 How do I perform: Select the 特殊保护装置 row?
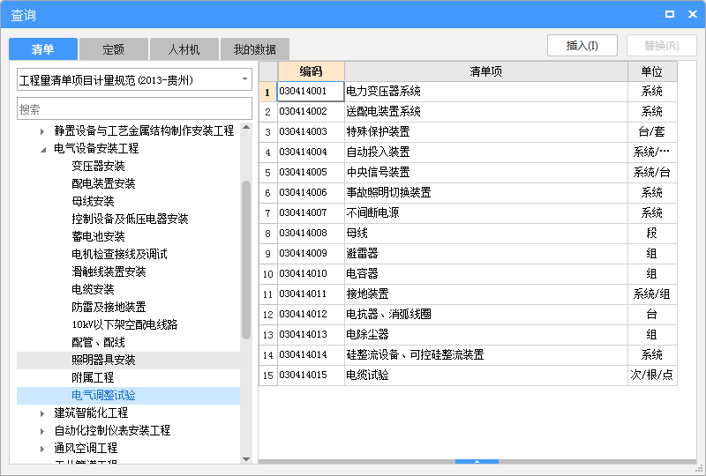tap(469, 132)
